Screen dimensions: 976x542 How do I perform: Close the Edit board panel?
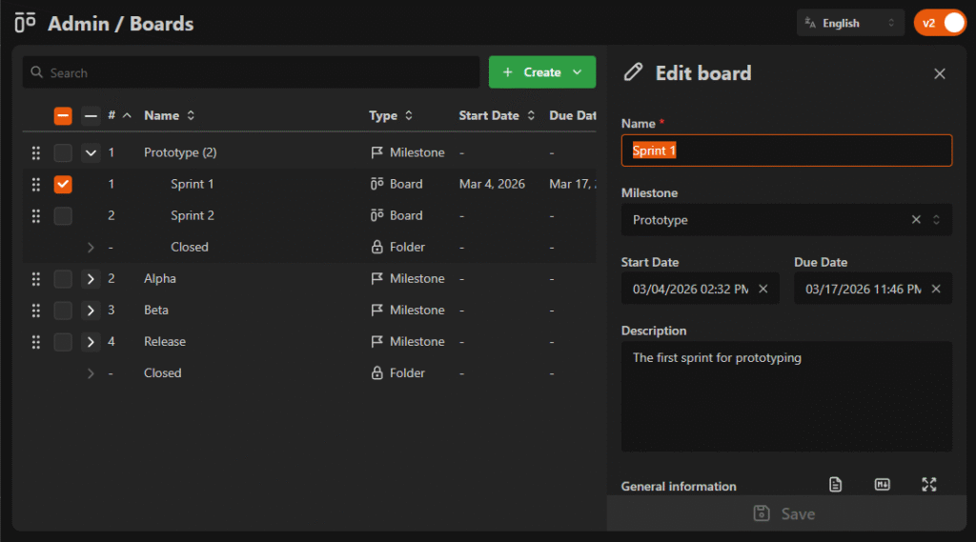(x=940, y=73)
